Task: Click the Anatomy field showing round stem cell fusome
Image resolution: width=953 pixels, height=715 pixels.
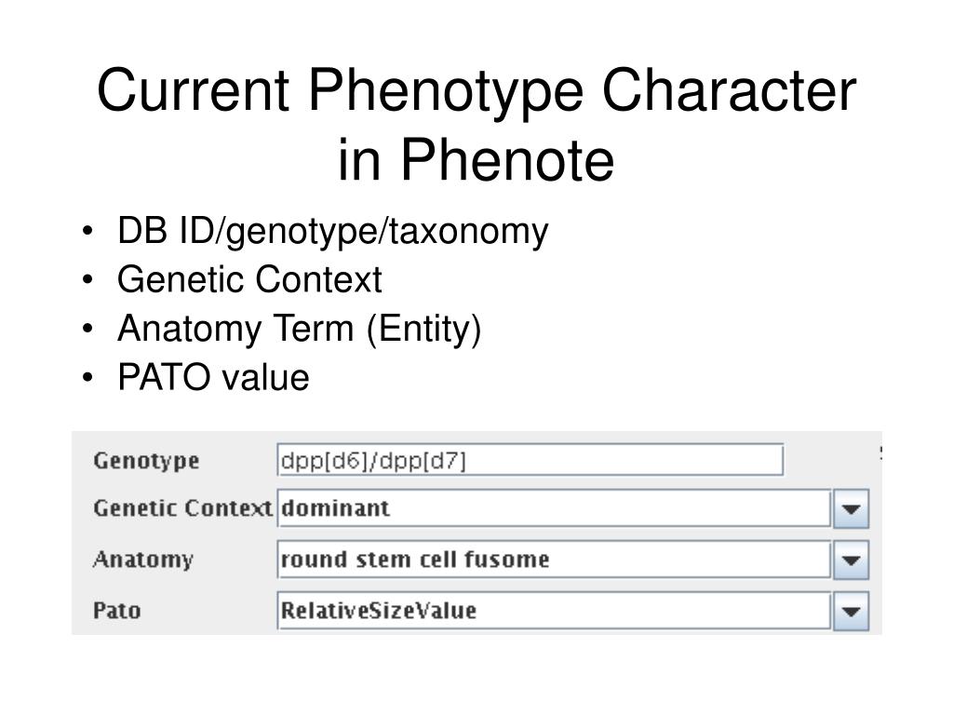Action: 555,560
